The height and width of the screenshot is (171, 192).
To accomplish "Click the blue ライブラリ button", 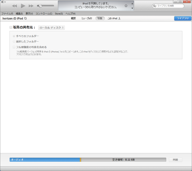I will (183, 18).
